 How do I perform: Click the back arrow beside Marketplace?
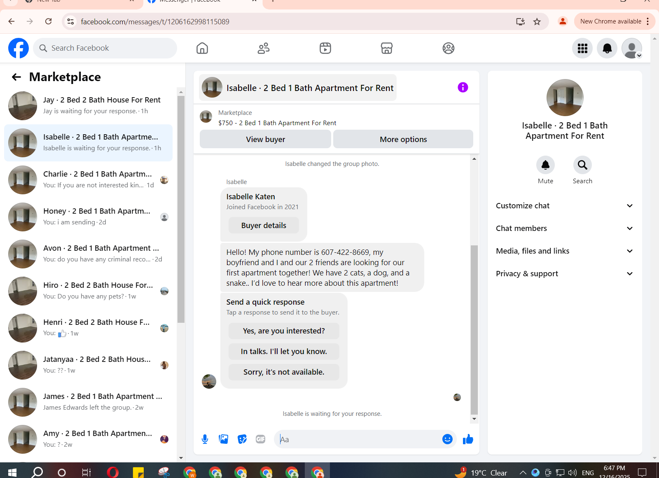16,77
